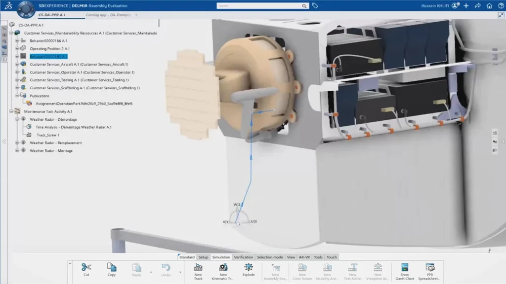
Task: Select the Explode tool
Action: 249,270
